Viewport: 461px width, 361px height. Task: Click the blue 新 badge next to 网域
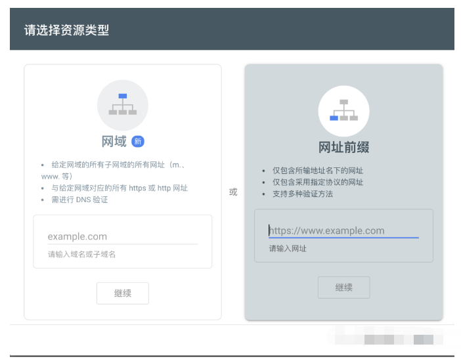(138, 142)
